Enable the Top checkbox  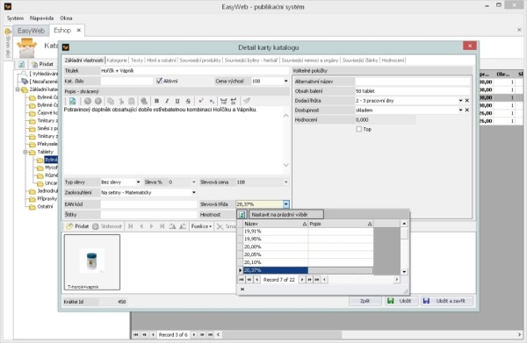(x=358, y=129)
